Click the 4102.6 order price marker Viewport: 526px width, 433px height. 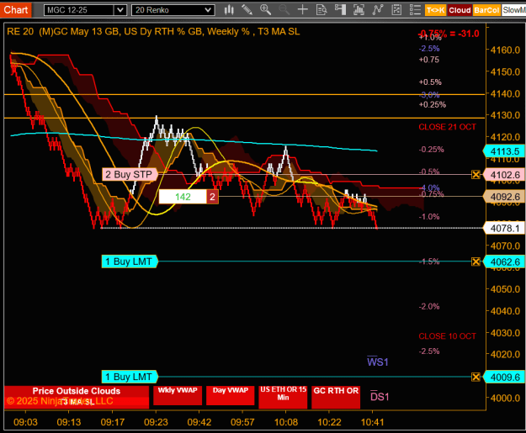pyautogui.click(x=504, y=175)
